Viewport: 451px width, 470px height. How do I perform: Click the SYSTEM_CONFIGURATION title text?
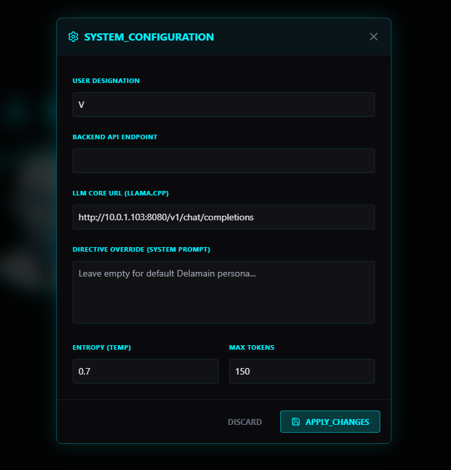click(x=149, y=37)
